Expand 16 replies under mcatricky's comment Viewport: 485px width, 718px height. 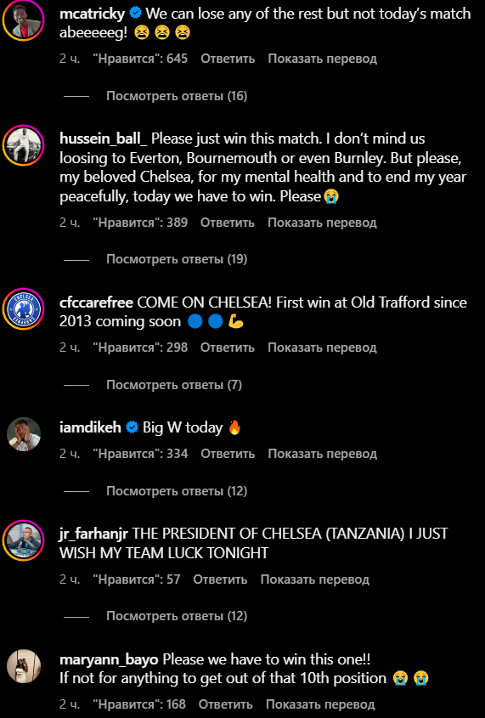point(177,96)
